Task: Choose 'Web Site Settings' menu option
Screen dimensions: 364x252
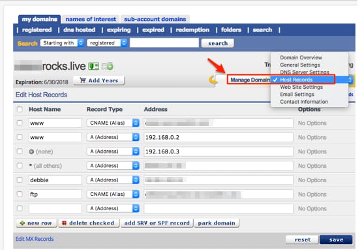Action: pyautogui.click(x=301, y=87)
